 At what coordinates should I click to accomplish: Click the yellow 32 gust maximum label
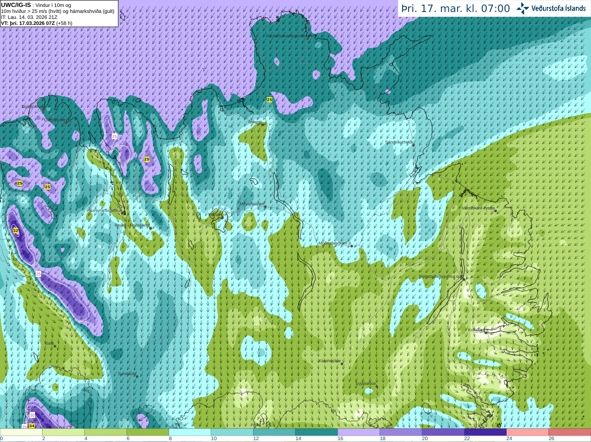[15, 230]
